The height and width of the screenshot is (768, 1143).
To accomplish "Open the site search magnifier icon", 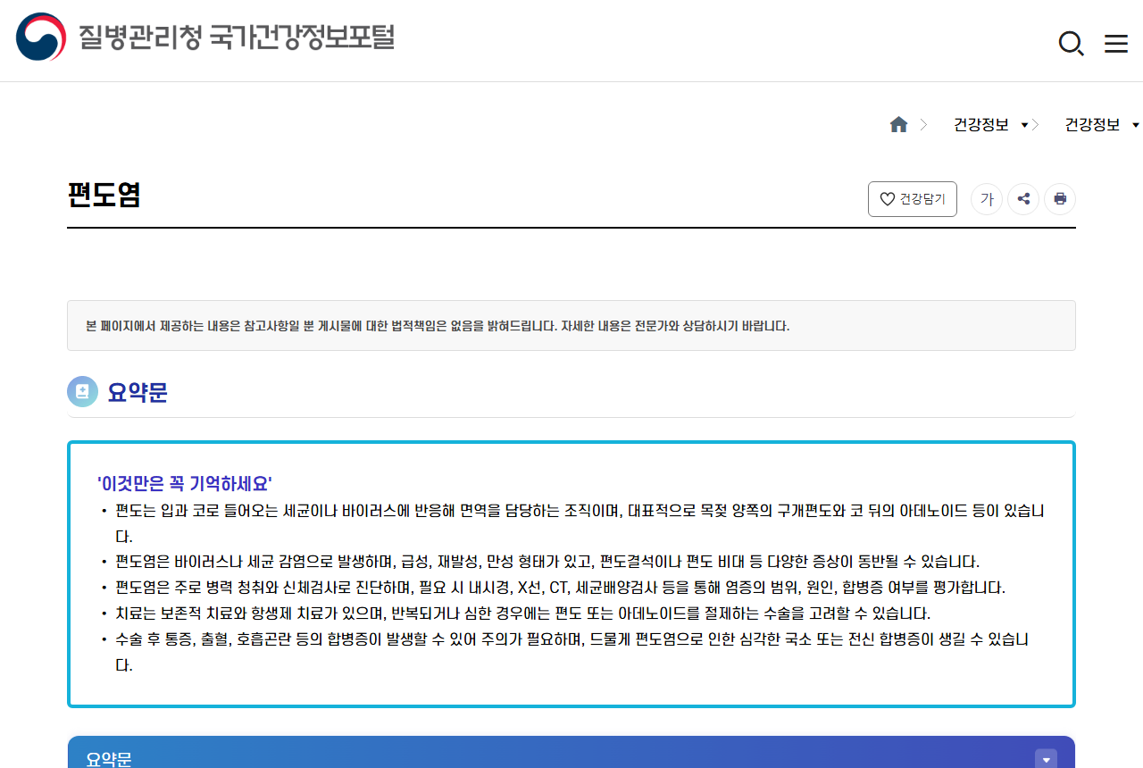I will click(x=1071, y=43).
